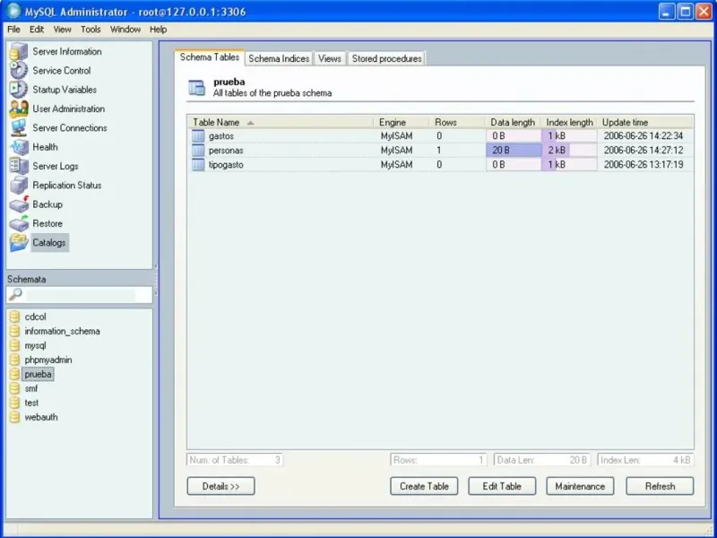Open the Help menu
Image resolution: width=717 pixels, height=538 pixels.
(x=159, y=30)
